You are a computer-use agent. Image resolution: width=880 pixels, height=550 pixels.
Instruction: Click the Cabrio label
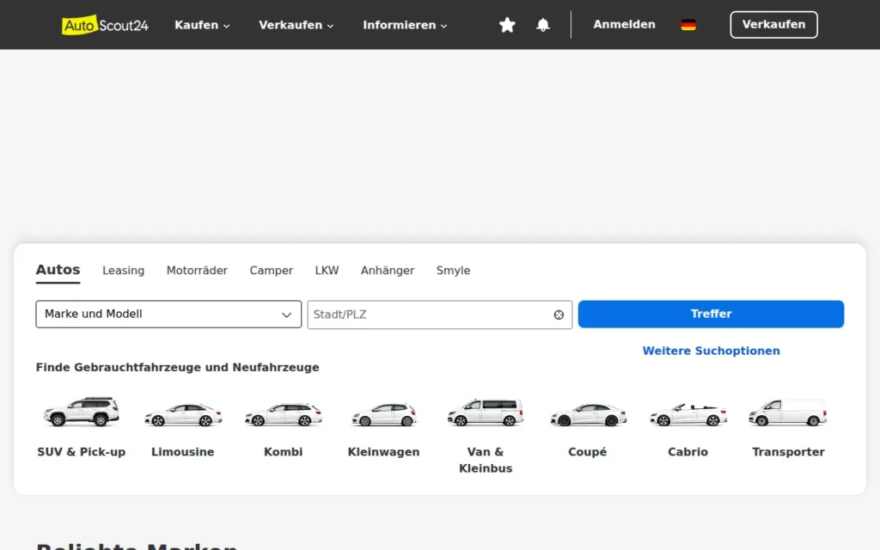pos(688,452)
